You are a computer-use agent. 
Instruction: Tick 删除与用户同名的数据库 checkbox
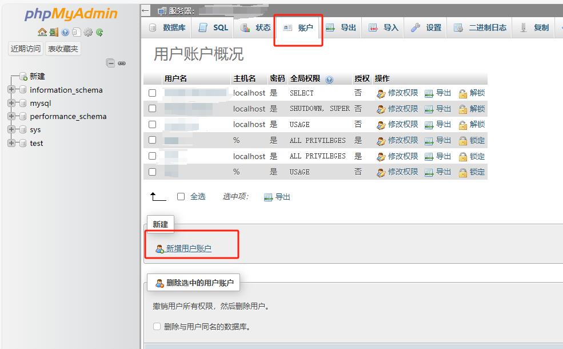(157, 327)
